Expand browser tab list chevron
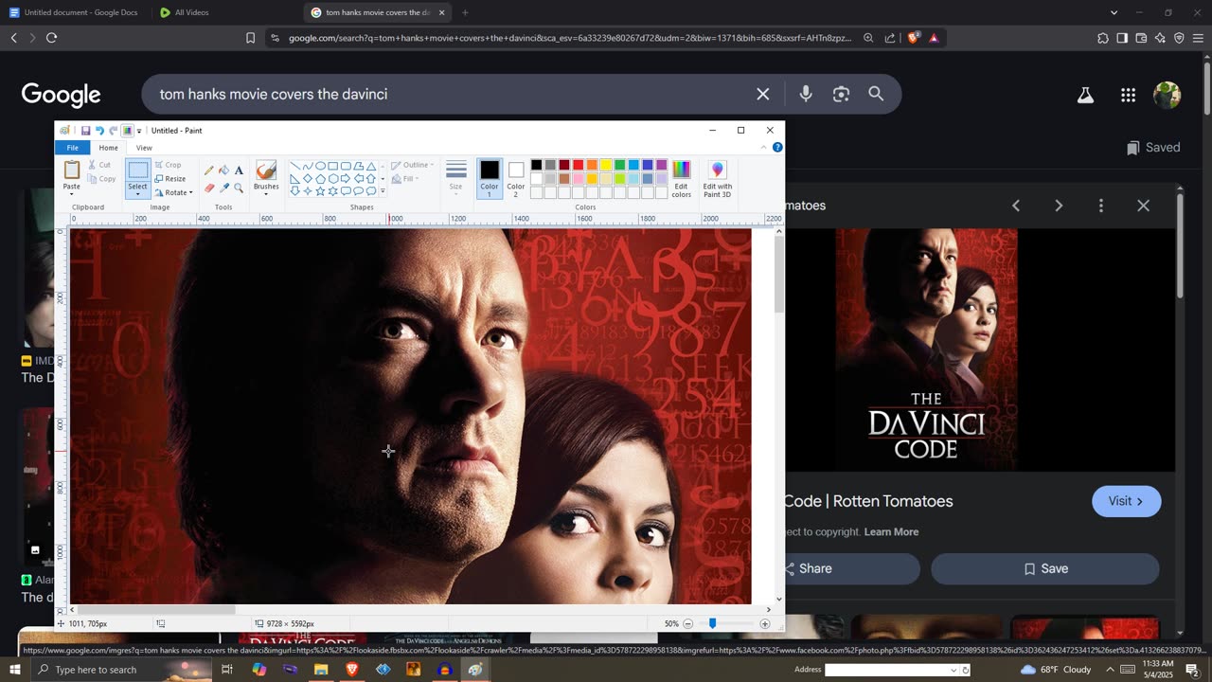The width and height of the screenshot is (1212, 682). tap(1114, 12)
